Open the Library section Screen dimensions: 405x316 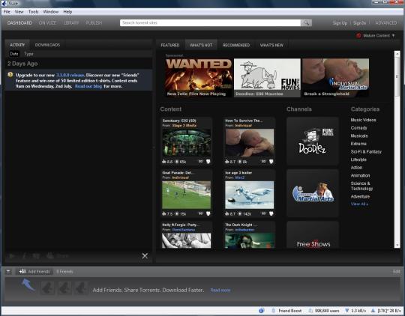point(71,22)
